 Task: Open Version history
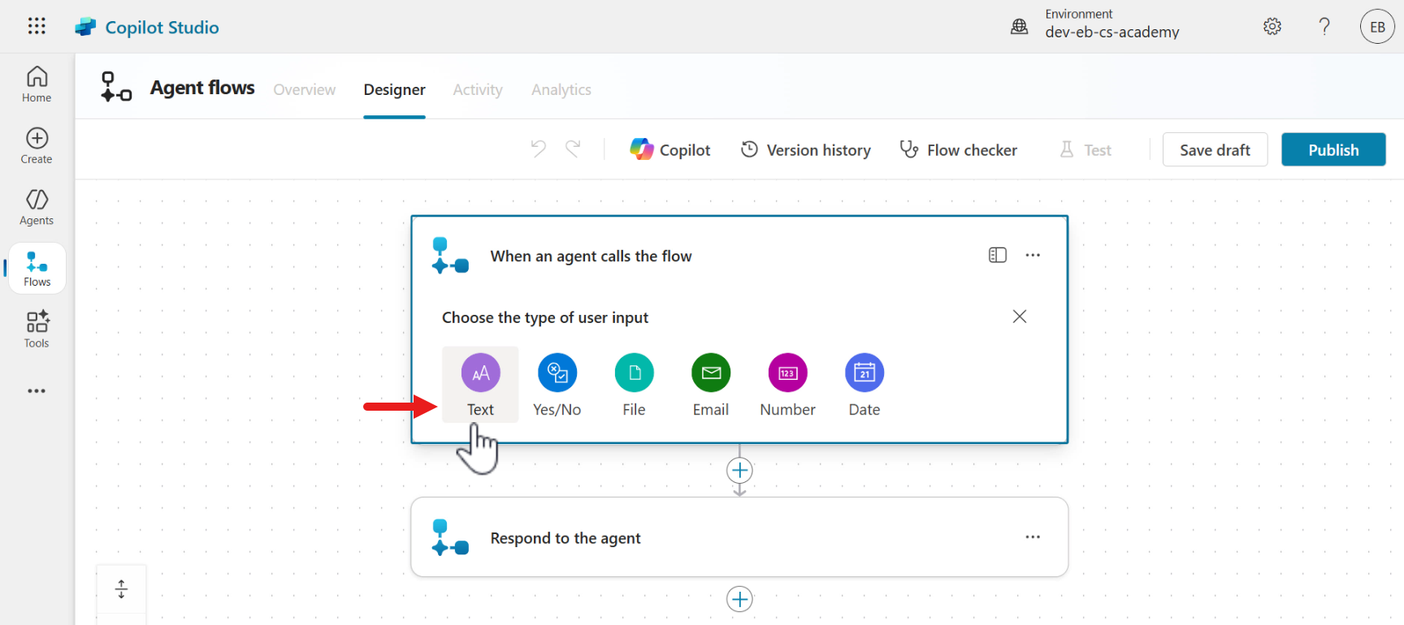pyautogui.click(x=806, y=150)
